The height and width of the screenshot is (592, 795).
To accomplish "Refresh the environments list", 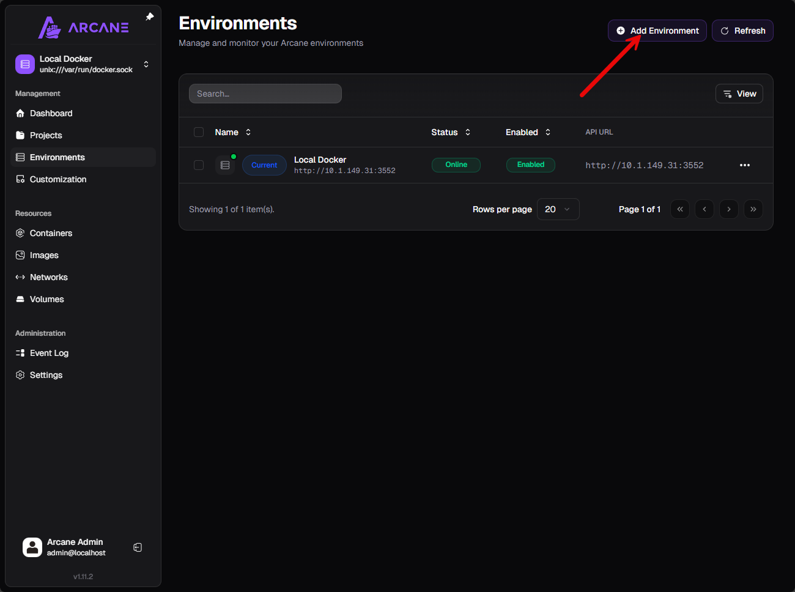I will coord(742,31).
